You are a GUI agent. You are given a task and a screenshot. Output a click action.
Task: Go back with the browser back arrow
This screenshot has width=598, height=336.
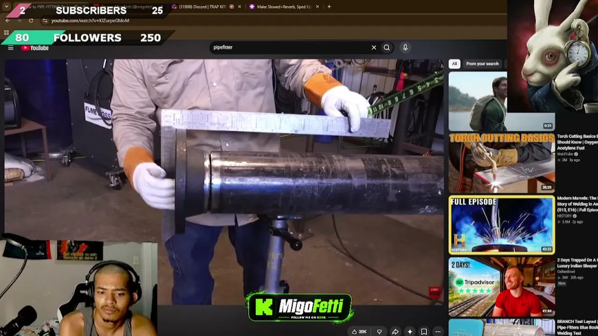7,21
